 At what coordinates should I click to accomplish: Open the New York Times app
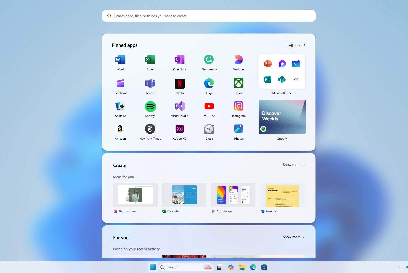click(x=150, y=131)
